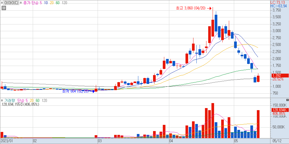Click the 2,500 price axis label

point(277,45)
